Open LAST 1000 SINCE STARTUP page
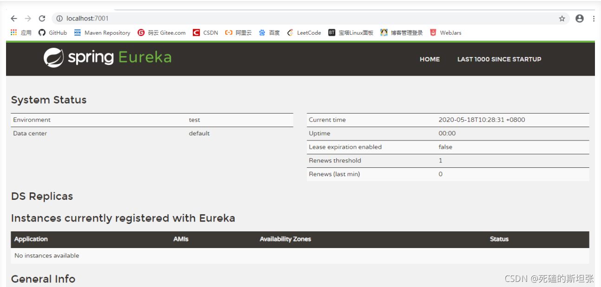This screenshot has width=601, height=287. tap(499, 59)
